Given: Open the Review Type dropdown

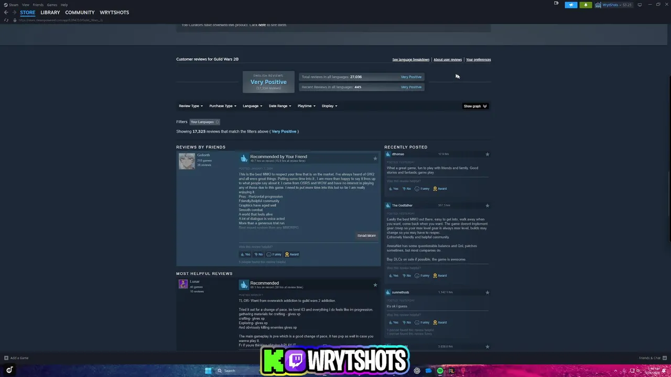Looking at the screenshot, I should (x=191, y=106).
